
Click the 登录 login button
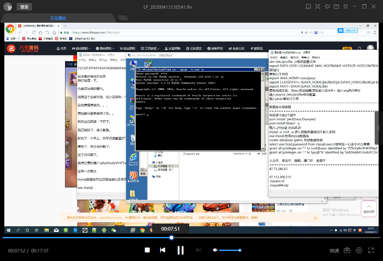(x=24, y=7)
